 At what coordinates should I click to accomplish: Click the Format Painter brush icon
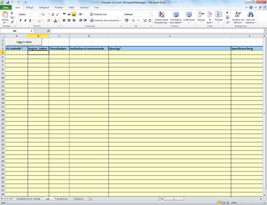coord(12,22)
